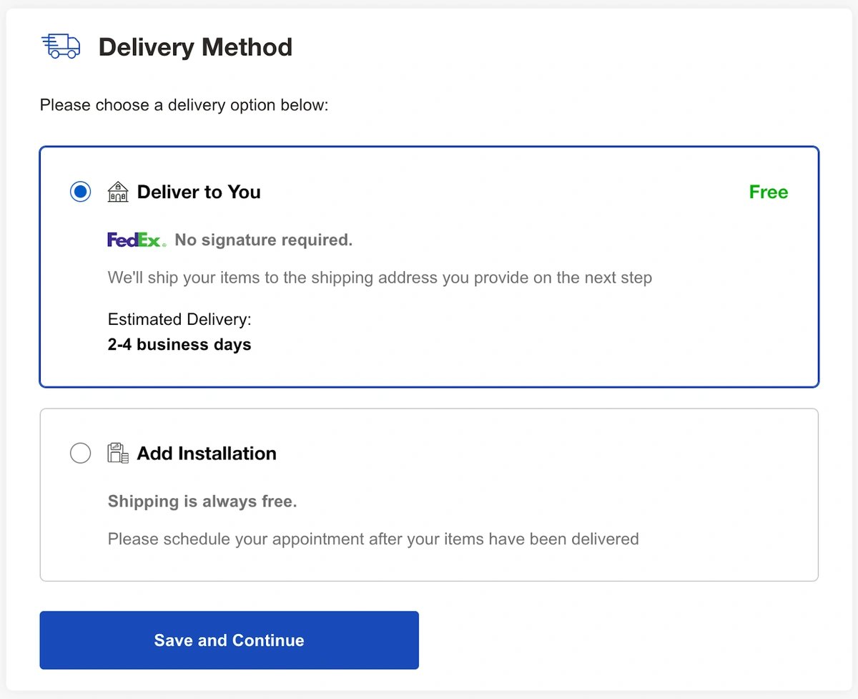The image size is (858, 699).
Task: Click the Shipping is always free text
Action: tap(202, 502)
